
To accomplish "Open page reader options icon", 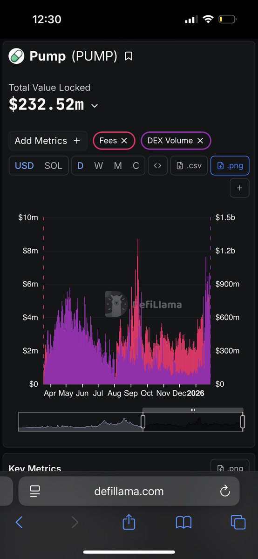I will 35,491.
